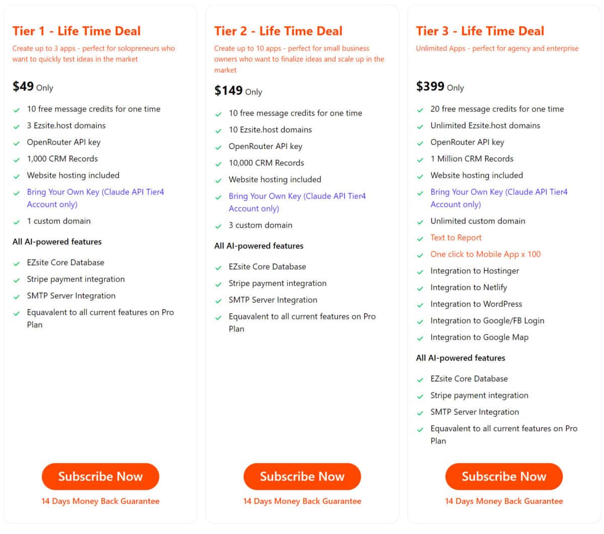
Task: Open Tier 1 Bring Your Own Key link
Action: [x=96, y=198]
